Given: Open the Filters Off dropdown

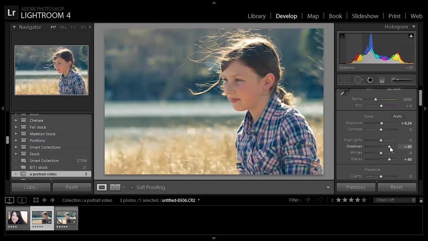Looking at the screenshot, I should point(395,200).
